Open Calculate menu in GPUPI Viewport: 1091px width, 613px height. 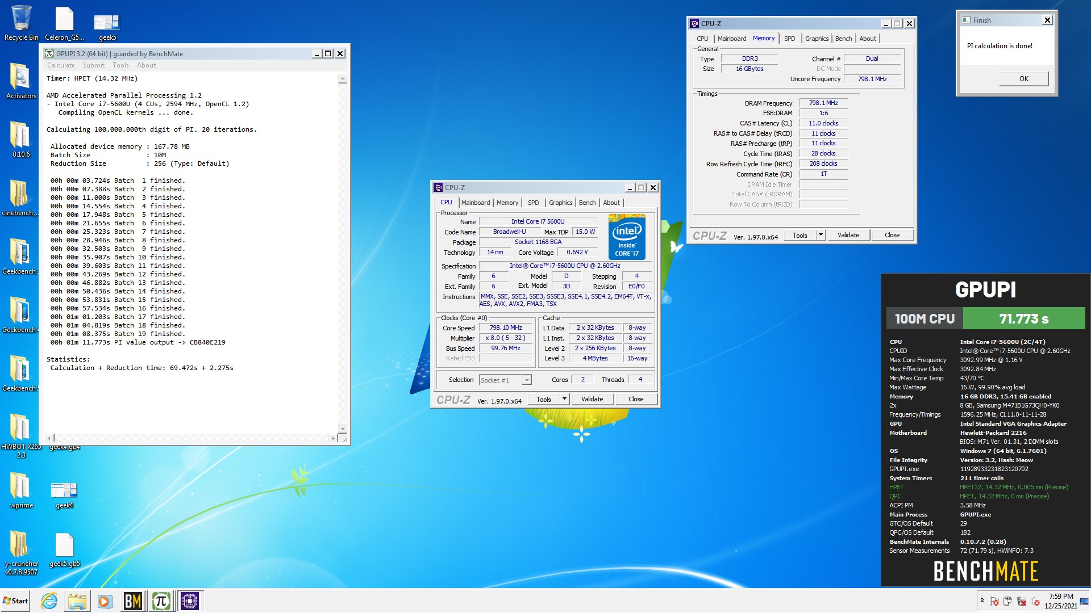point(61,65)
